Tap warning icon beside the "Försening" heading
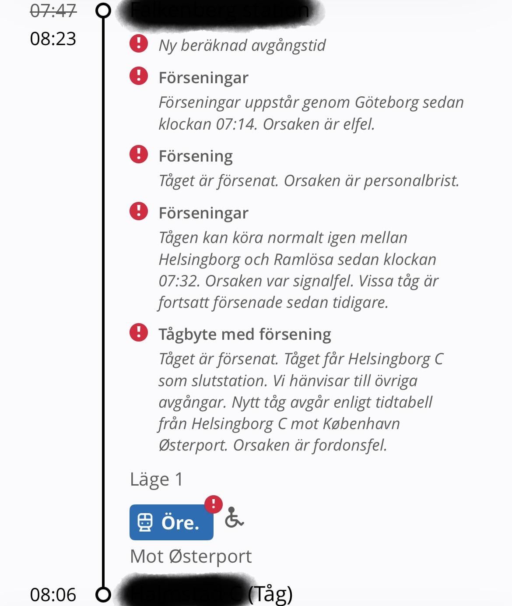Image resolution: width=512 pixels, height=606 pixels. point(139,154)
